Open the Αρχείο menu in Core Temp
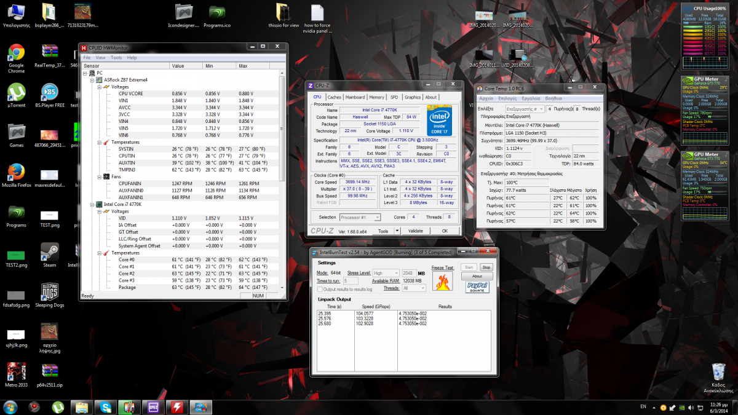Screen dimensions: 738x415 [486, 98]
